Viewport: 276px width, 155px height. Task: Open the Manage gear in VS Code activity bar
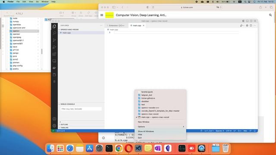click(54, 126)
